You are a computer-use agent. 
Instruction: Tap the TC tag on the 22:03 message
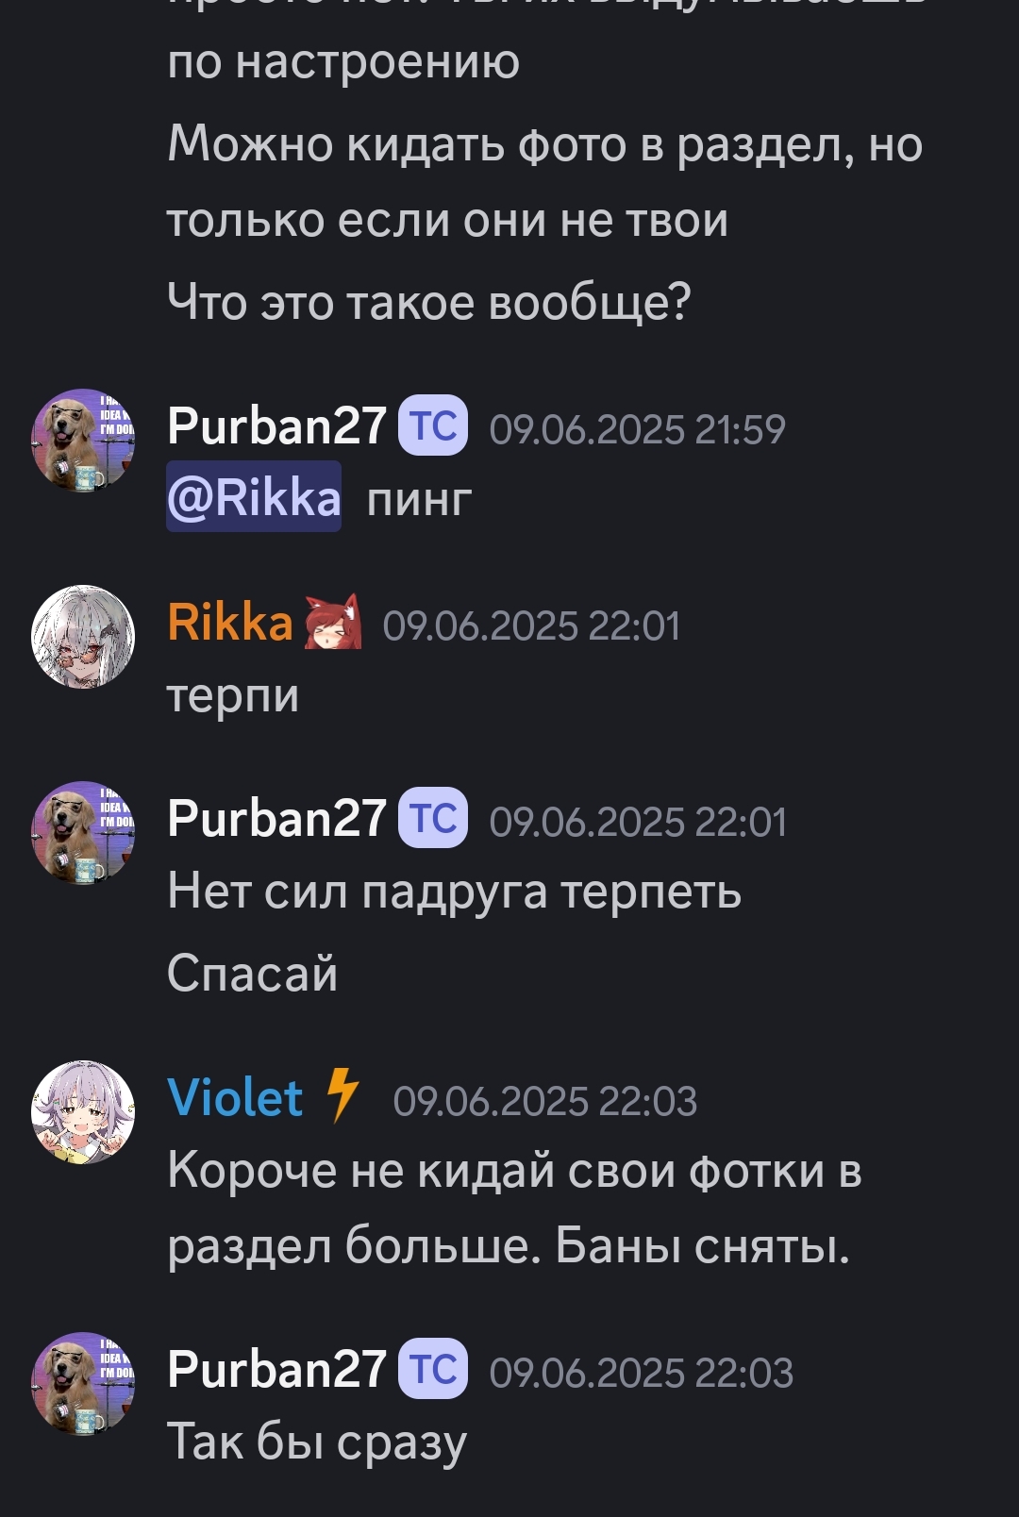pyautogui.click(x=433, y=1369)
